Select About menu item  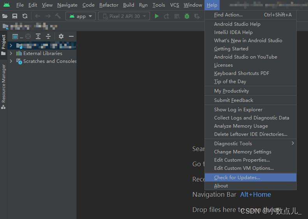point(250,186)
